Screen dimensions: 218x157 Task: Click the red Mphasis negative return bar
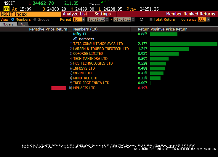coord(59,88)
